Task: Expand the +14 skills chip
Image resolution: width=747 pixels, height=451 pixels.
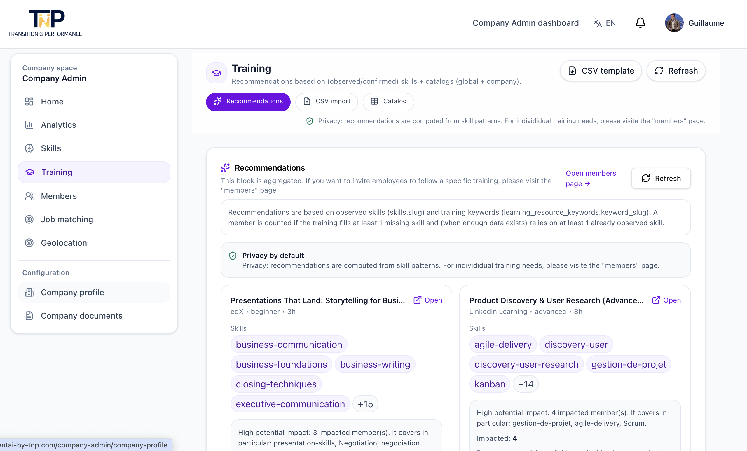Action: (x=526, y=384)
